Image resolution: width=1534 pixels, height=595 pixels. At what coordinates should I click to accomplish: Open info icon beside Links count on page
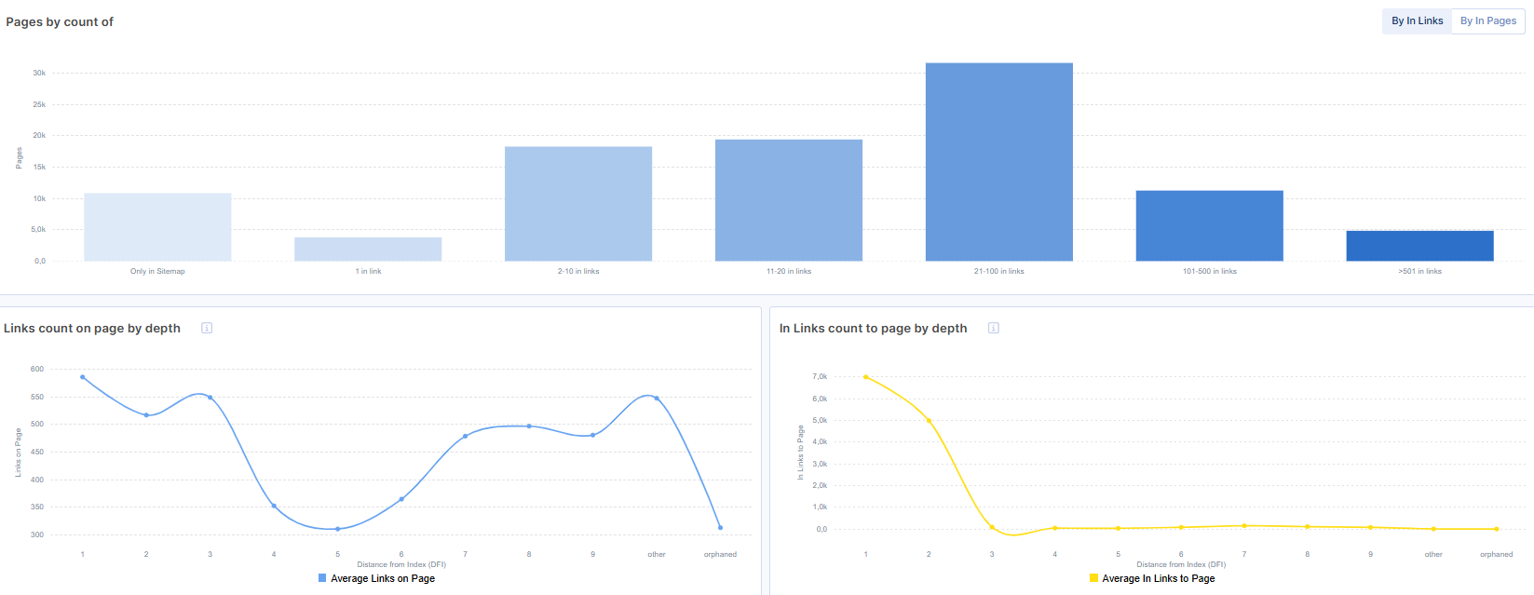[x=207, y=328]
